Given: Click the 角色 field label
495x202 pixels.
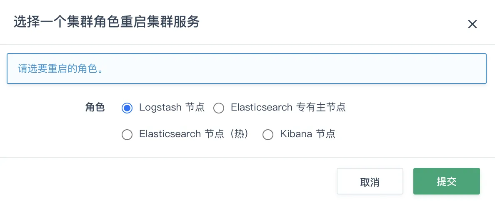Looking at the screenshot, I should [95, 108].
